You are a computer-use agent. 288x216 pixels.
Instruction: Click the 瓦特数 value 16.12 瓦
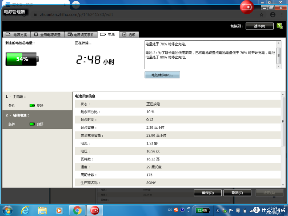[x=153, y=159]
